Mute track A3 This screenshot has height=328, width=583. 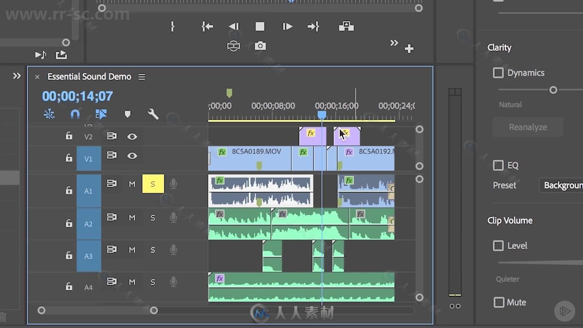pos(132,250)
